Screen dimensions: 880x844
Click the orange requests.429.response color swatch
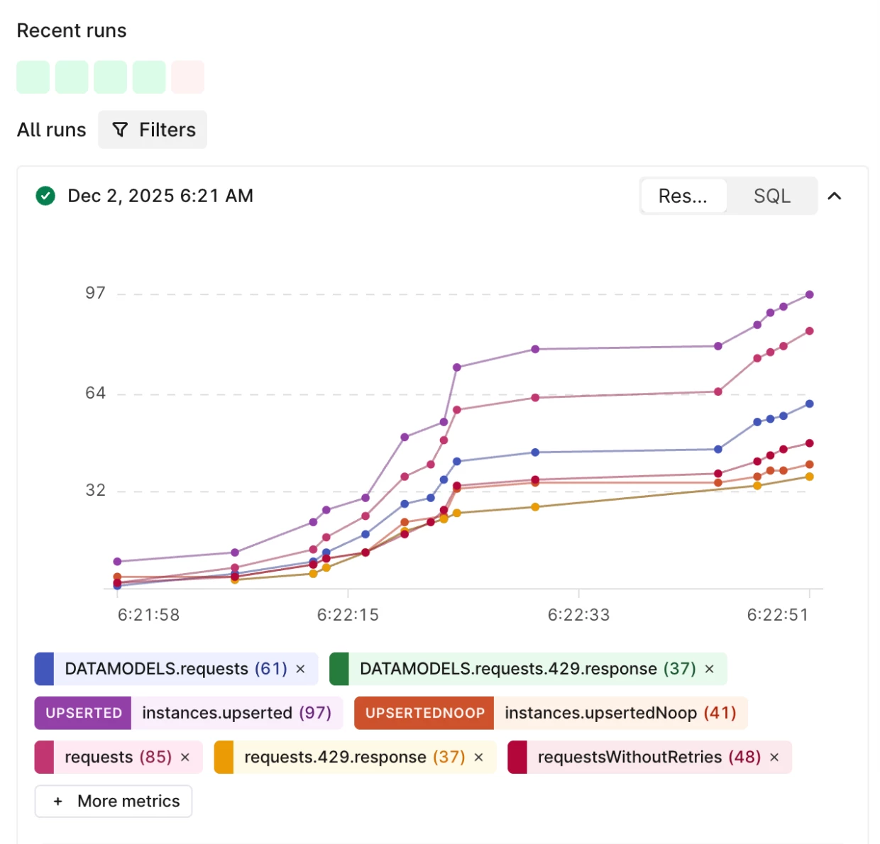224,757
